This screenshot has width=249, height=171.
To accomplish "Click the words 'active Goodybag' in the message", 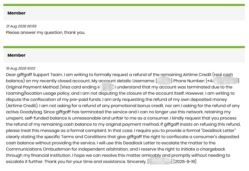I will pyautogui.click(x=24, y=112).
